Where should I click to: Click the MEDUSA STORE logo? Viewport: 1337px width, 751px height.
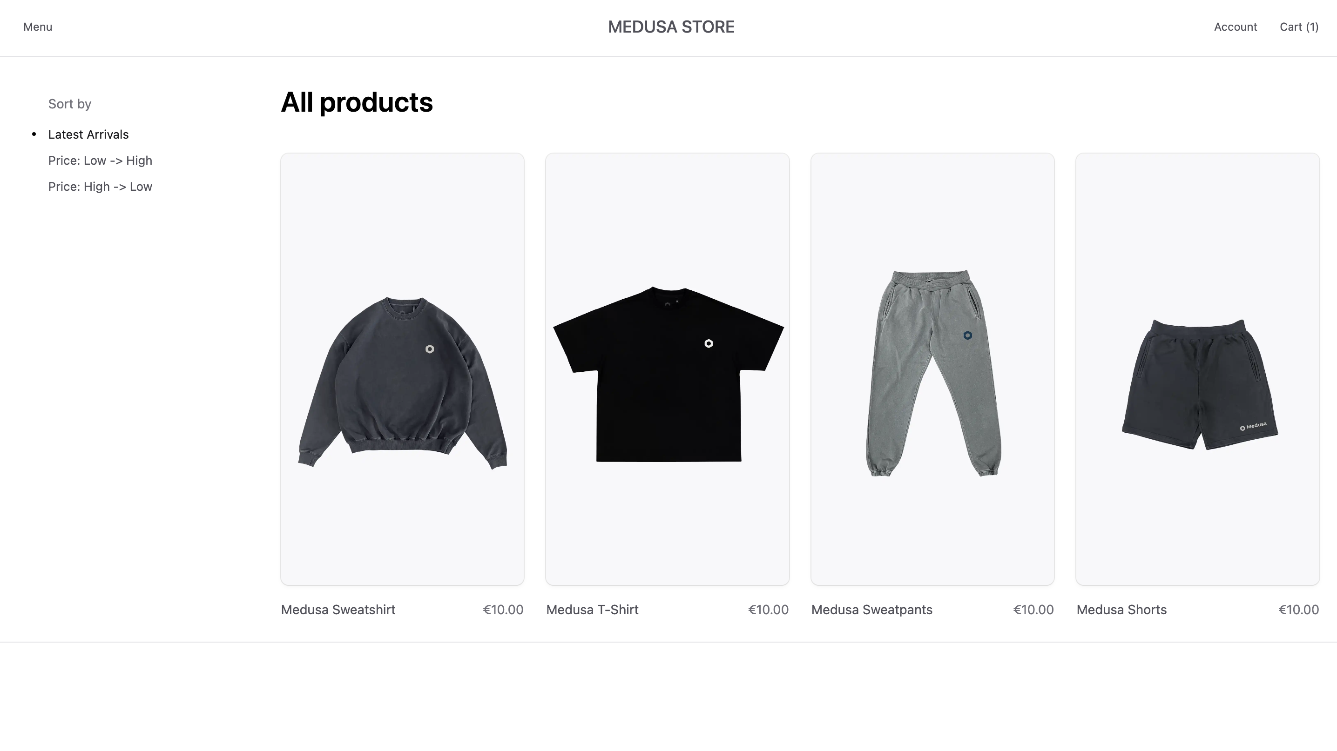pos(670,27)
